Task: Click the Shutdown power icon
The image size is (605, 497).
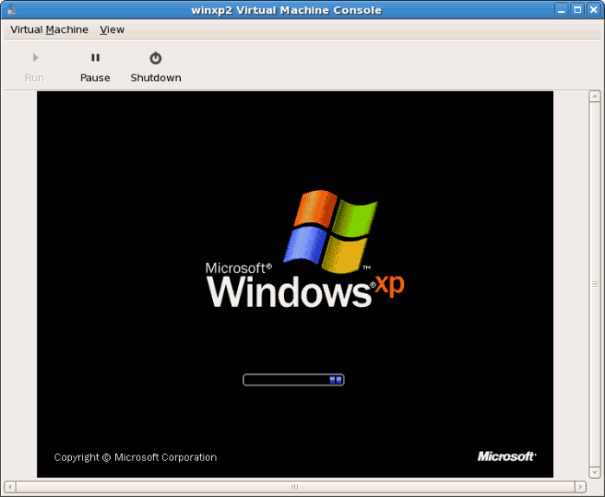Action: coord(156,58)
